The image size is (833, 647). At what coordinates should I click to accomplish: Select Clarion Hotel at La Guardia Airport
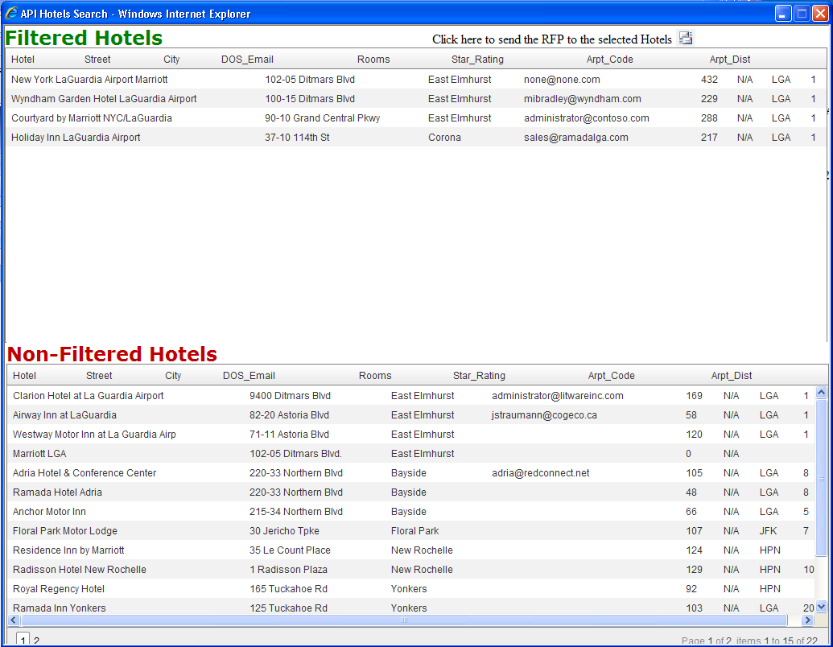pyautogui.click(x=411, y=396)
